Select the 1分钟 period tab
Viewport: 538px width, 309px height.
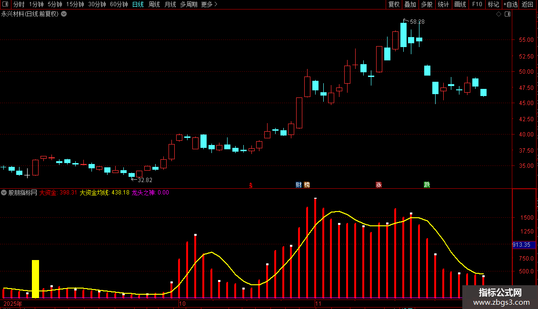(x=36, y=4)
